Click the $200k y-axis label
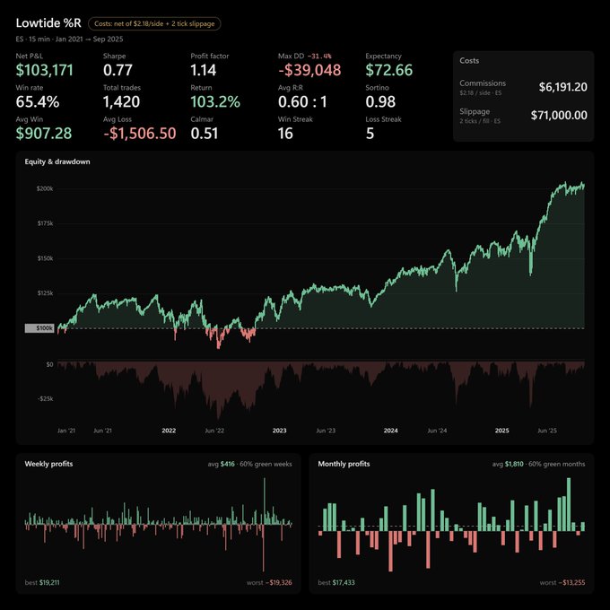Screen dimensions: 610x610 point(45,188)
